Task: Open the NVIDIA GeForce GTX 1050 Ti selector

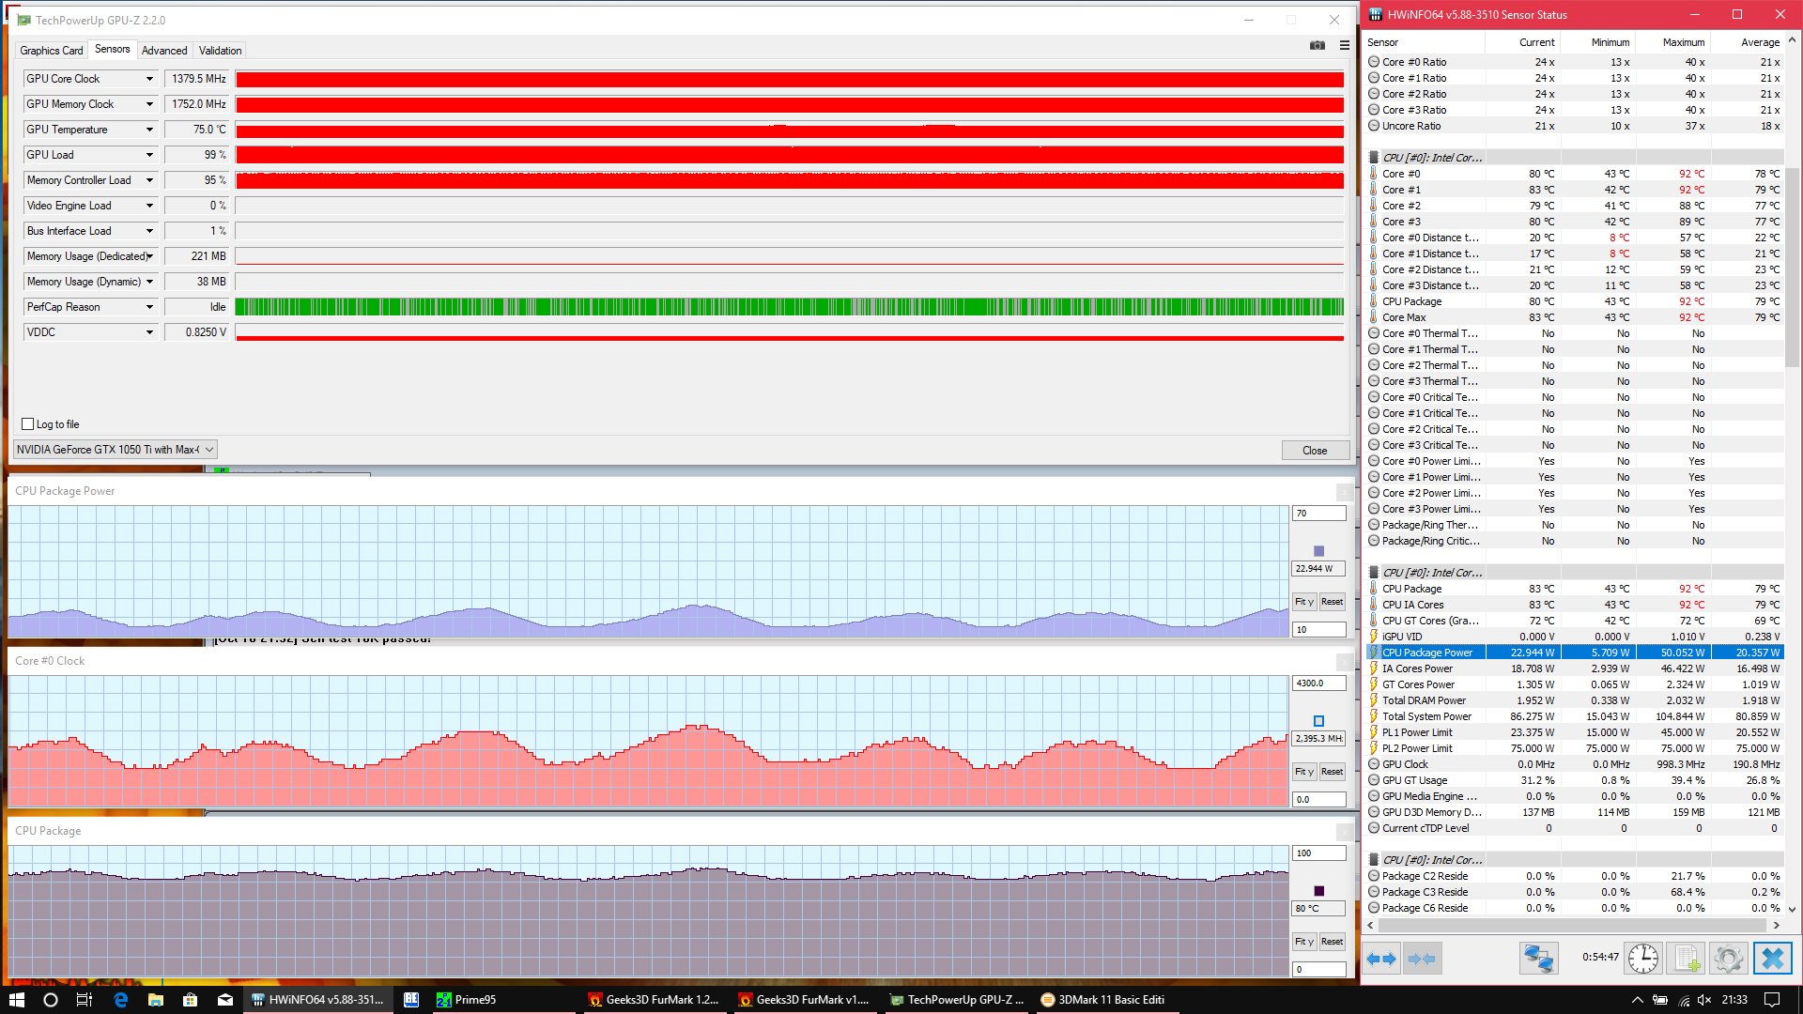Action: [116, 450]
